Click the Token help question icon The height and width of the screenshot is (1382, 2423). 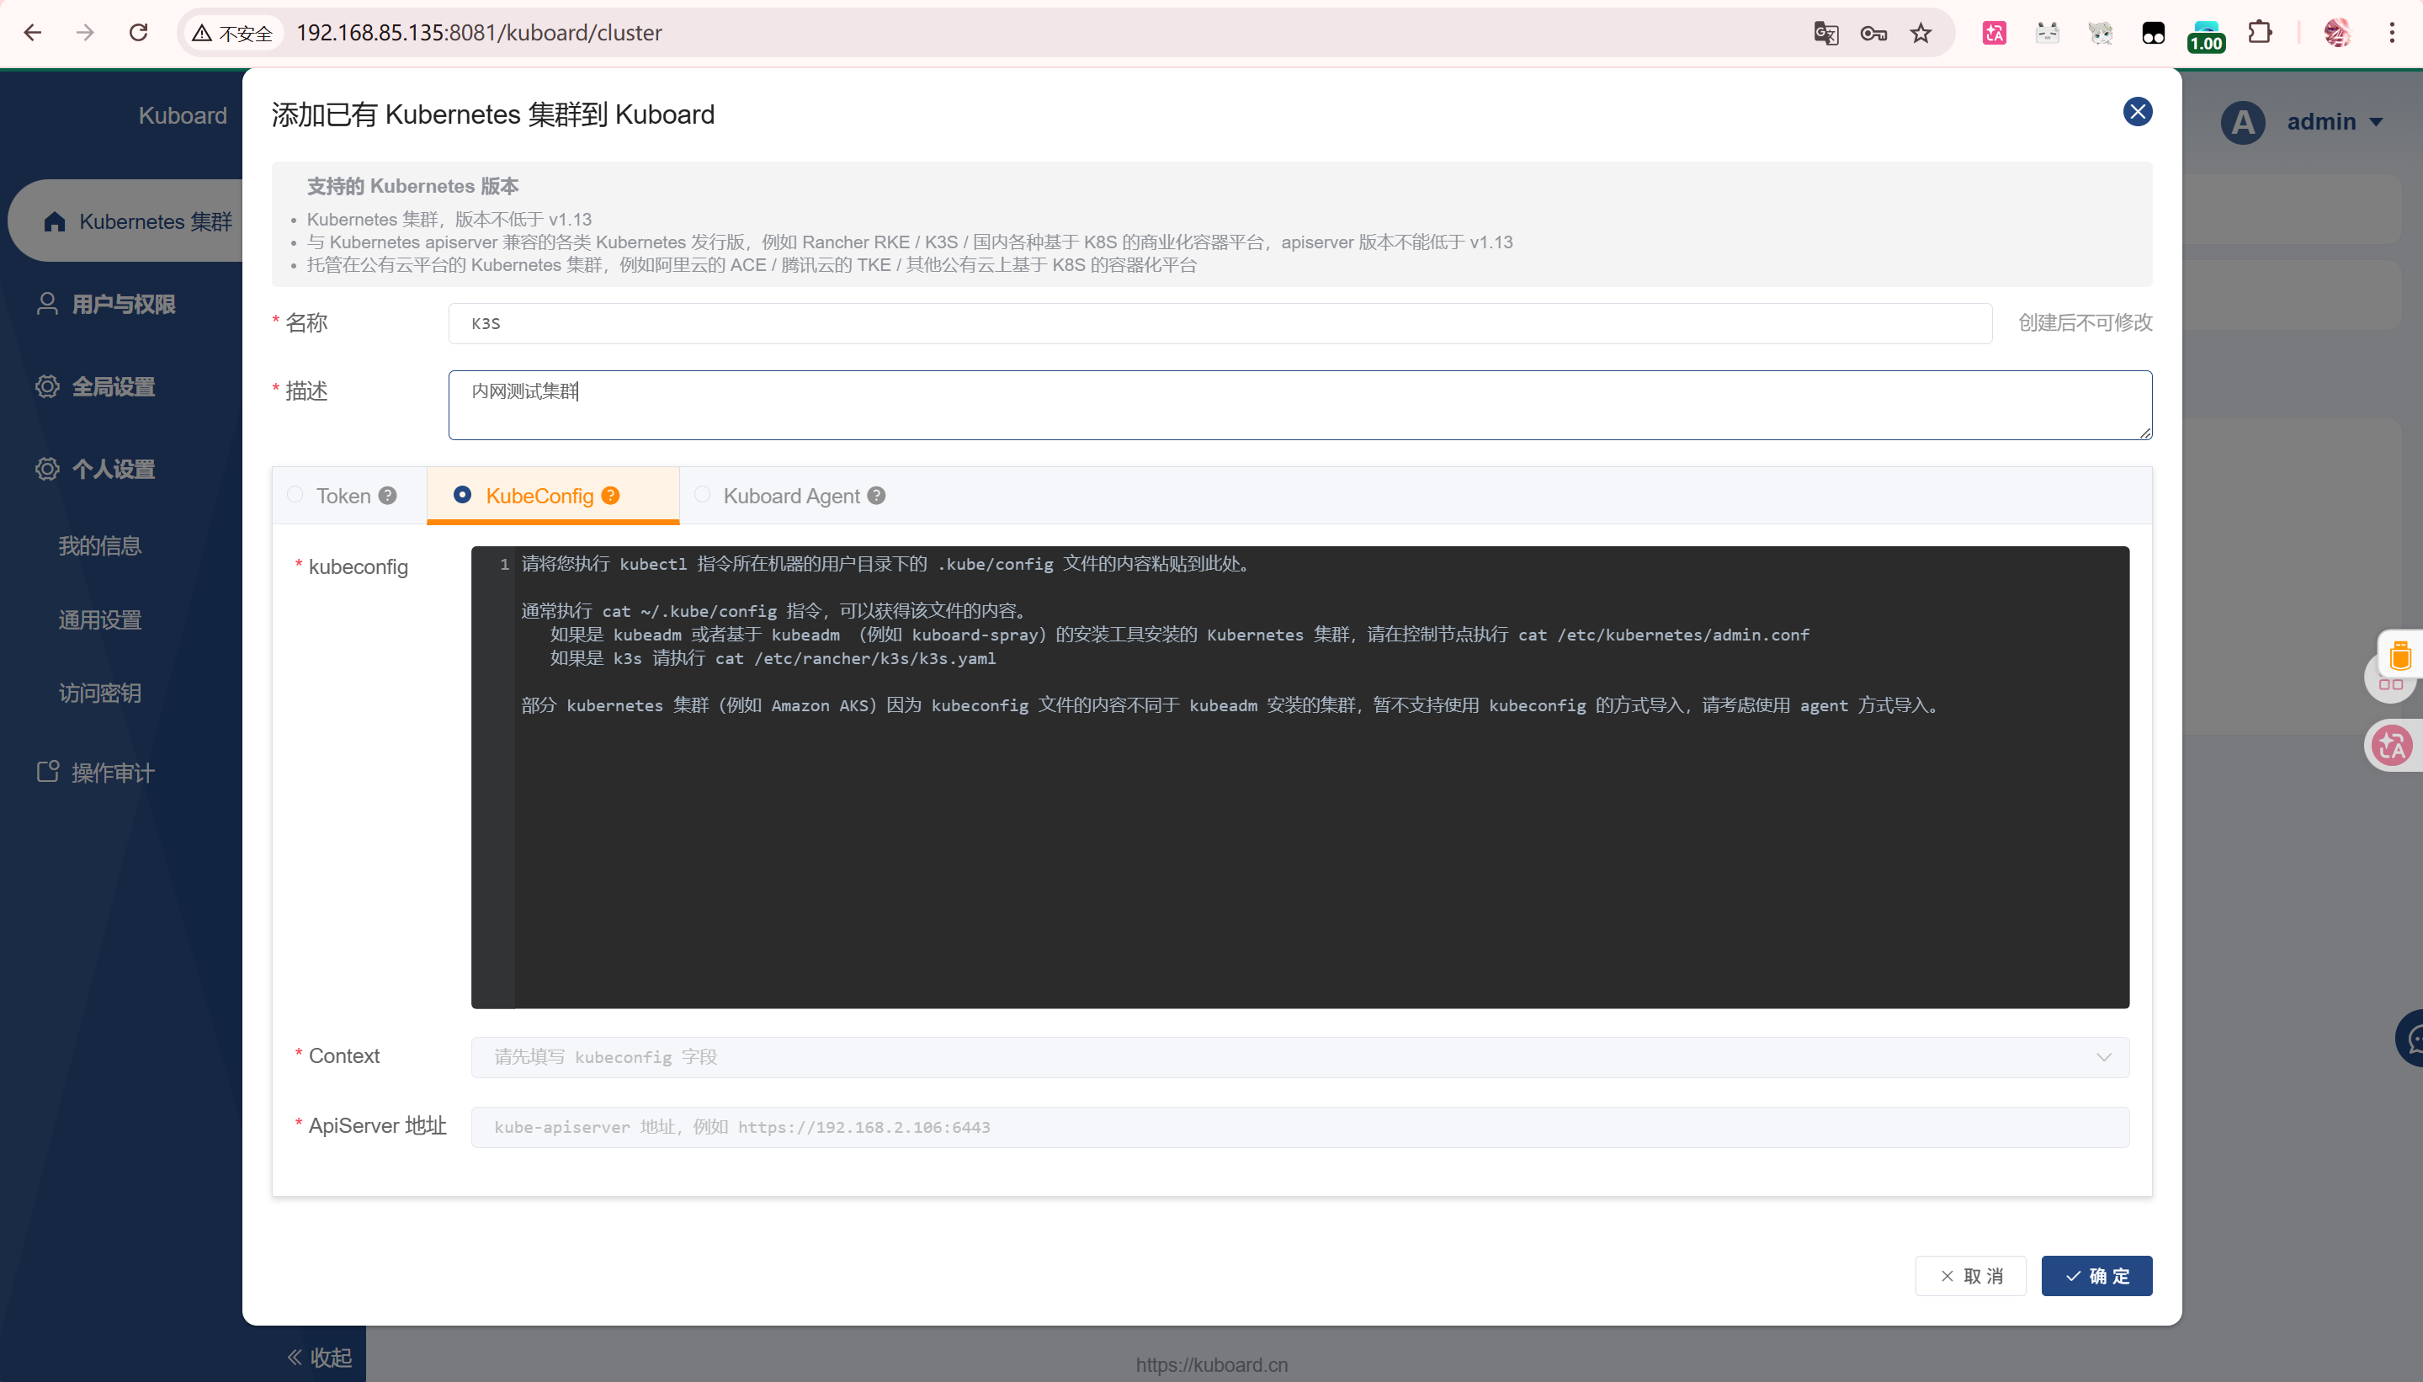point(387,496)
